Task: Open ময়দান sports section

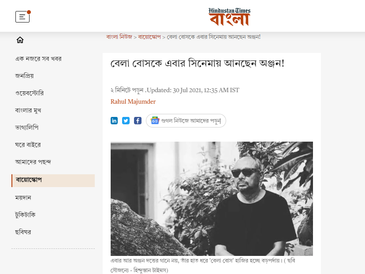Action: [23, 198]
